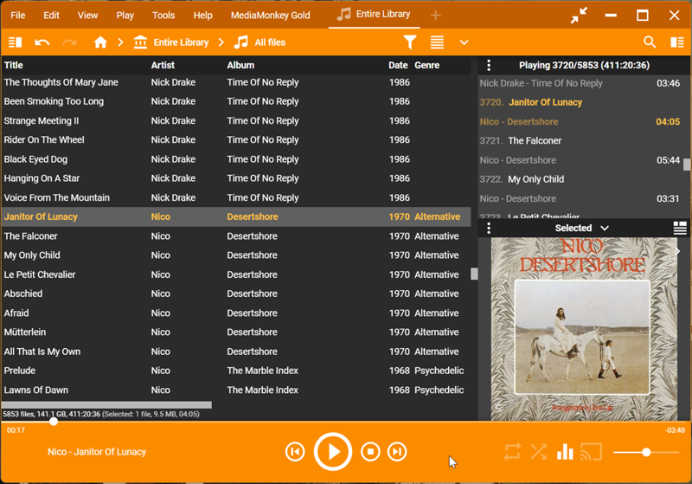Add a new tab with plus icon
Screen dimensions: 692x484
436,16
